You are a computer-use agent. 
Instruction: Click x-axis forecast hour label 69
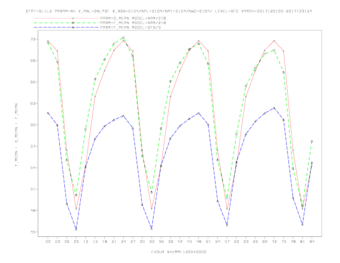pyautogui.click(x=265, y=242)
